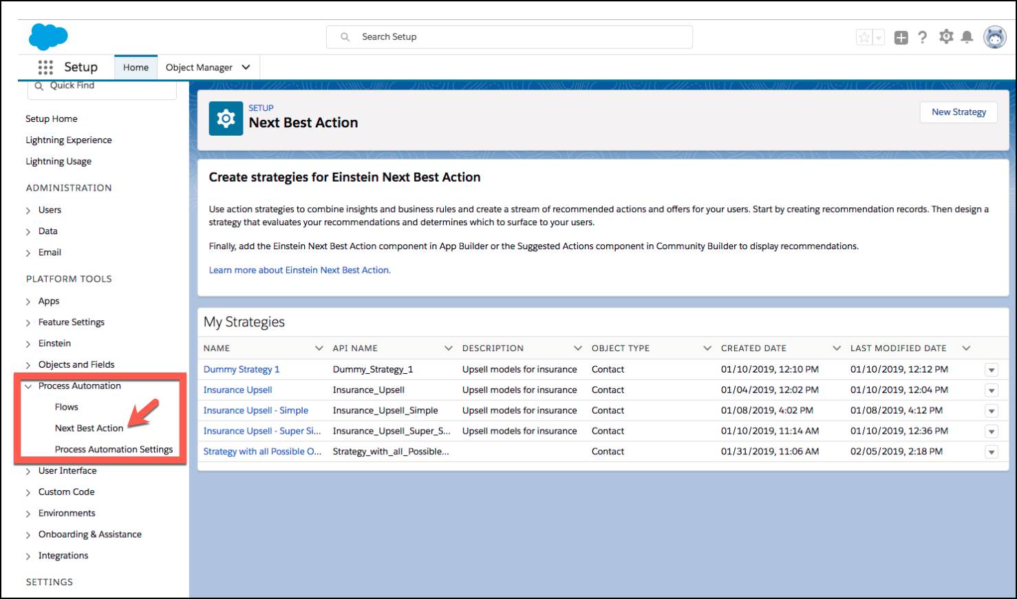Open CREATED DATE column menu chevron
This screenshot has height=599, width=1017.
pyautogui.click(x=837, y=348)
